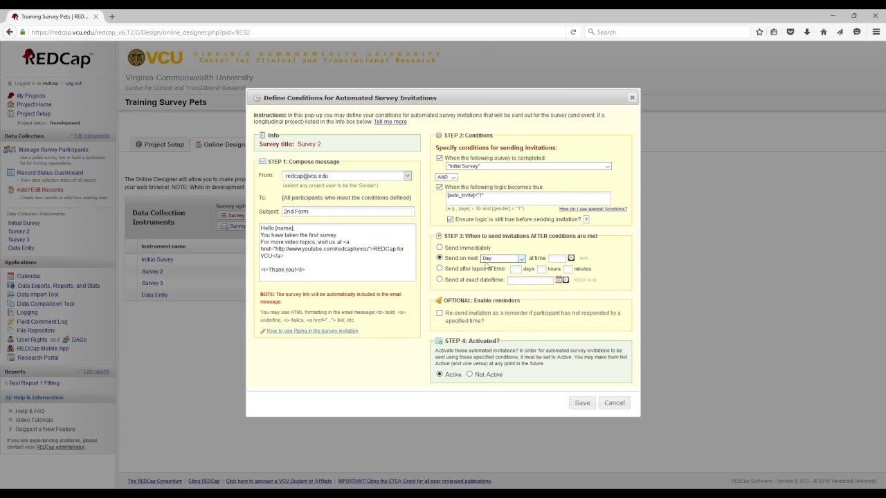Viewport: 886px width, 498px height.
Task: Click the question mark help icon for Ensure logic
Action: pos(586,219)
